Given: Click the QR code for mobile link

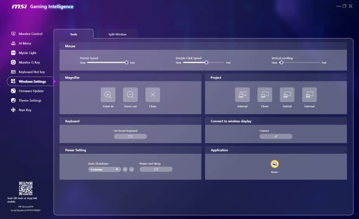Looking at the screenshot, I should (26, 189).
